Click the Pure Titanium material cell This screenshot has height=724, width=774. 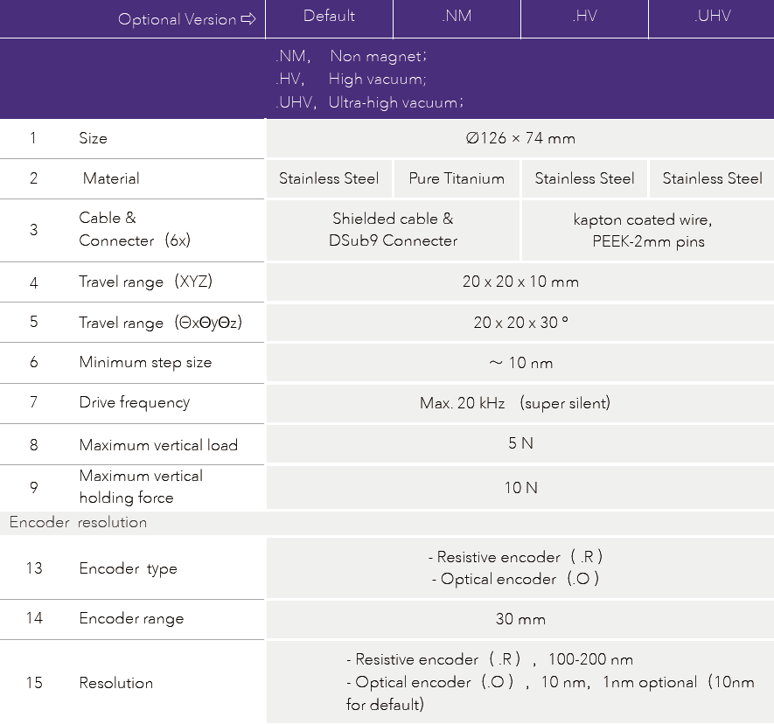[x=457, y=178]
